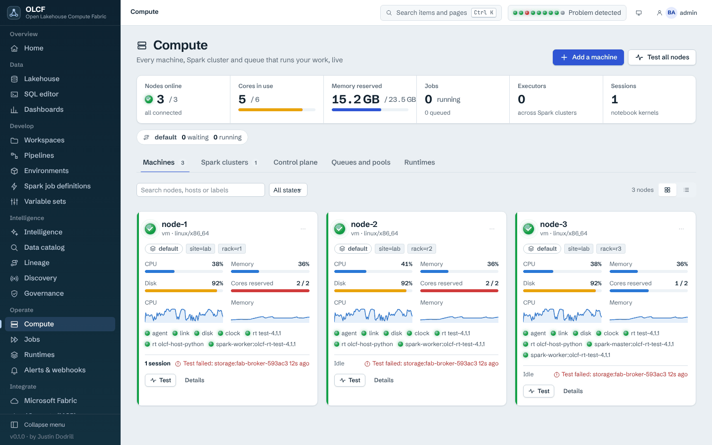Open Governance page
The image size is (712, 445).
60,293
